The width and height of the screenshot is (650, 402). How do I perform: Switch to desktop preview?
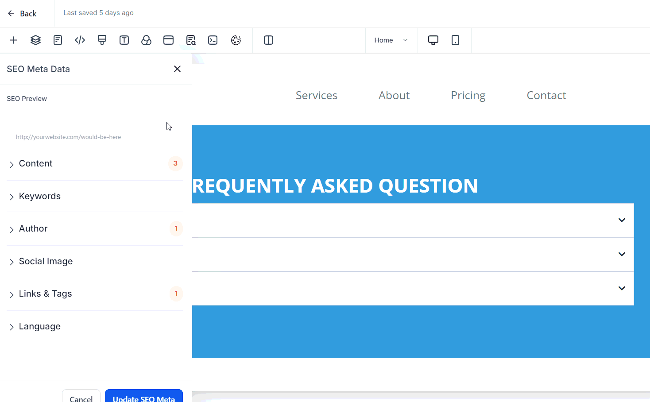(433, 40)
